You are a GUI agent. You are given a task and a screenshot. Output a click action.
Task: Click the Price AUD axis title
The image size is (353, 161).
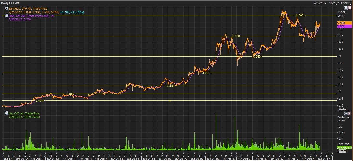pyautogui.click(x=342, y=14)
